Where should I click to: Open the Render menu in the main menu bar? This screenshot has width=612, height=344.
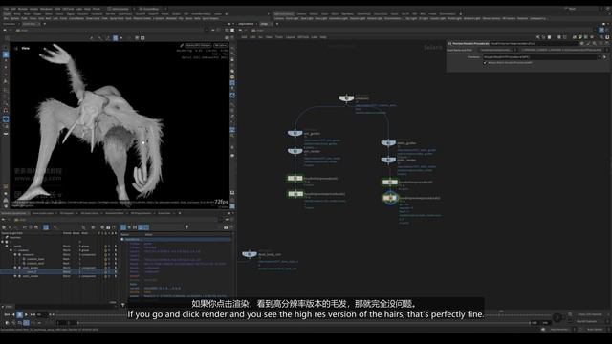tap(23, 9)
